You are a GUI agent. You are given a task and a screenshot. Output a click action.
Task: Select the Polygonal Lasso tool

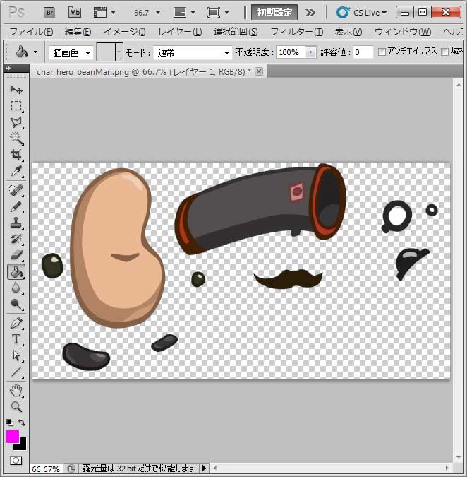16,122
